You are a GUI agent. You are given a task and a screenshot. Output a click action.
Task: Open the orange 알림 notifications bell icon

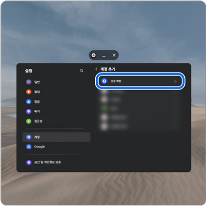tap(28, 92)
